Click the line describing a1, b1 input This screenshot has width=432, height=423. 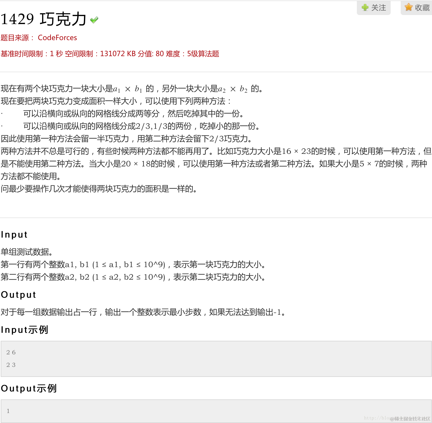pos(133,264)
